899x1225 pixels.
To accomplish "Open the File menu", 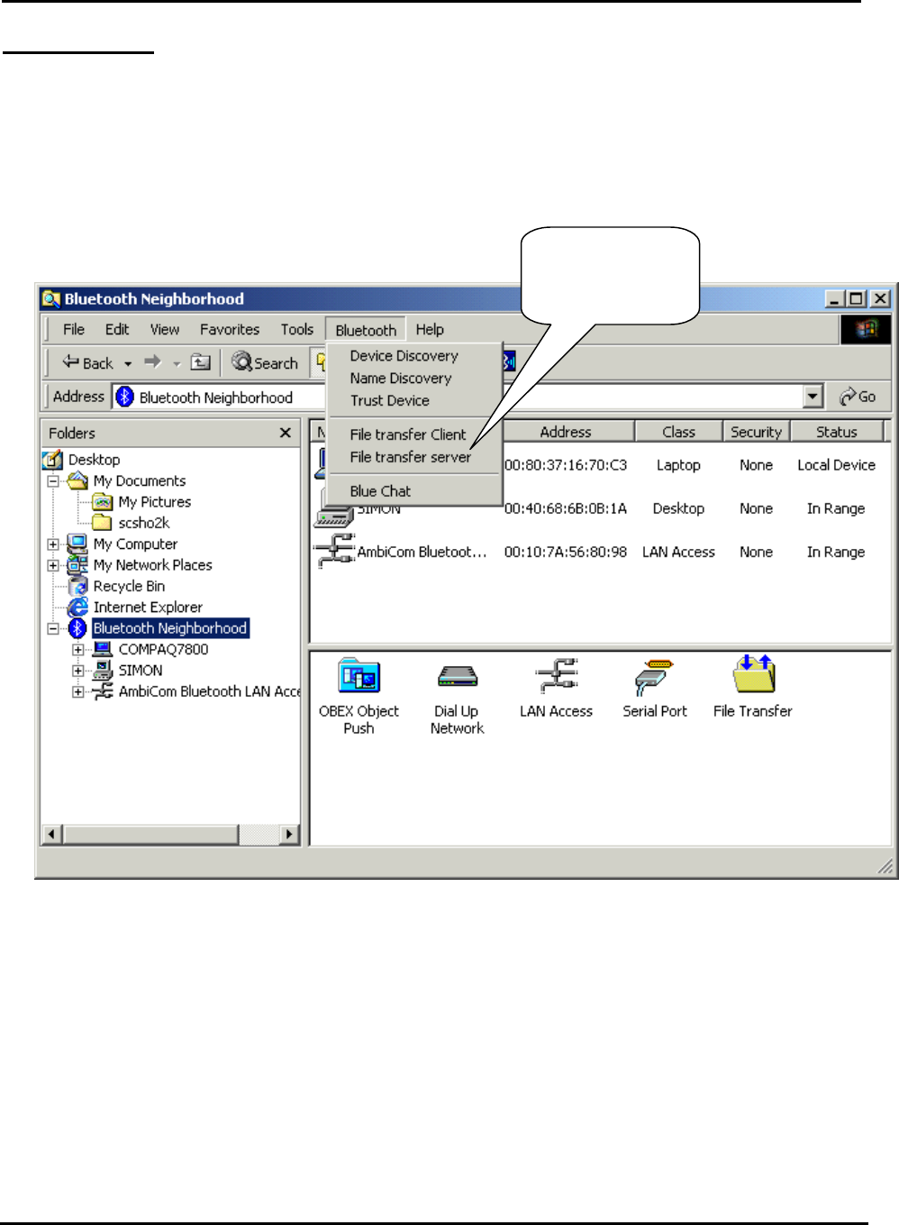I will [74, 329].
